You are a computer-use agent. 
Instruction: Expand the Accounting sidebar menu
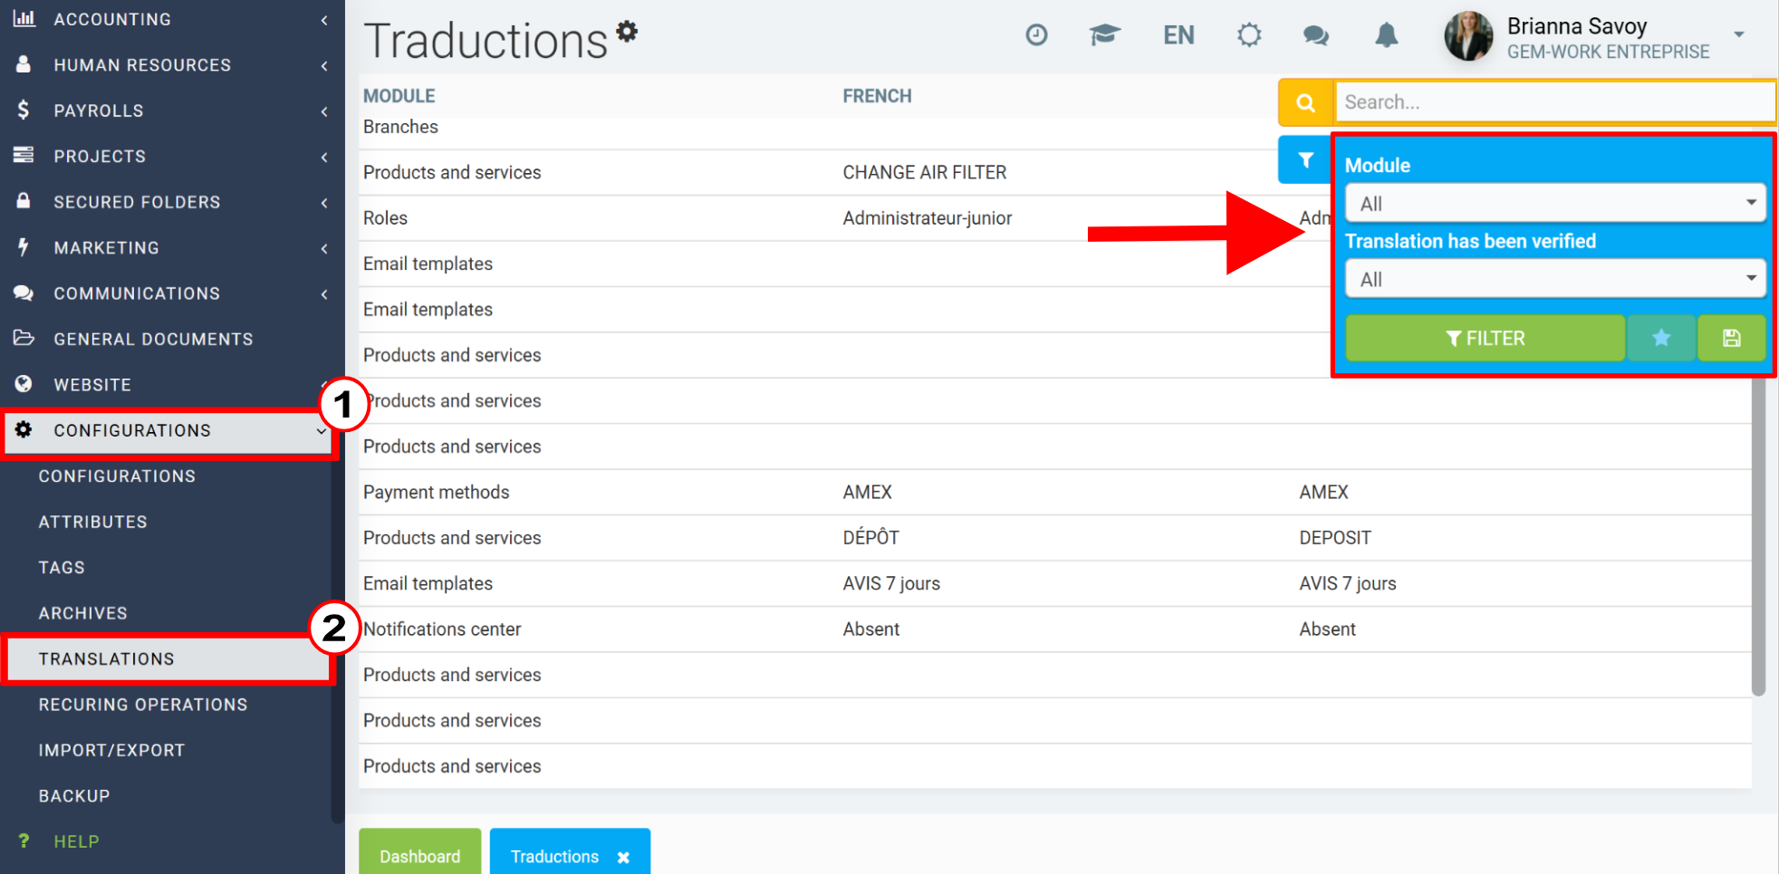[x=172, y=19]
